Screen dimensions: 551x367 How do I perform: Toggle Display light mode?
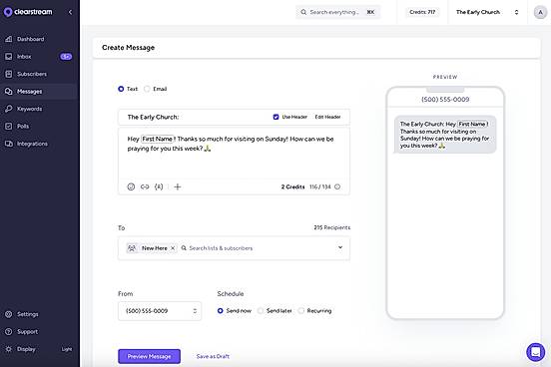(x=39, y=349)
